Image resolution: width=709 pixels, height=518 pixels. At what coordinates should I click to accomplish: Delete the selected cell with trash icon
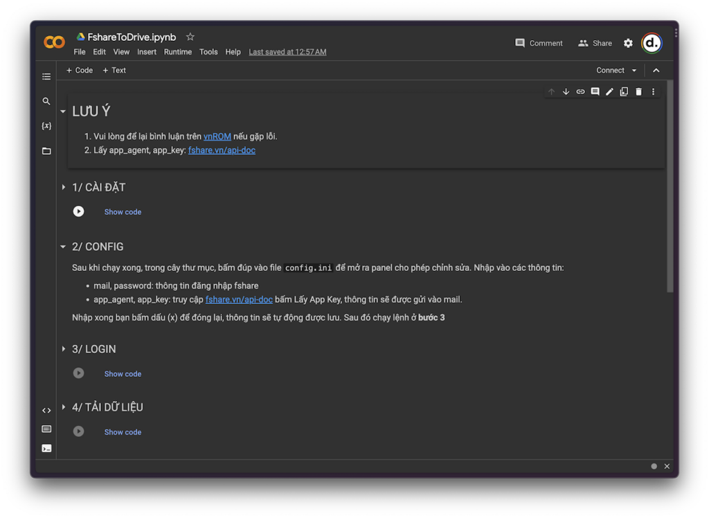[638, 92]
